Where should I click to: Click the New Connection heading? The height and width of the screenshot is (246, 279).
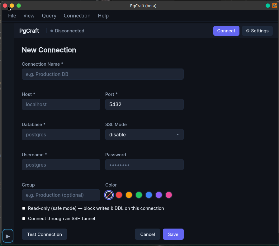(49, 50)
